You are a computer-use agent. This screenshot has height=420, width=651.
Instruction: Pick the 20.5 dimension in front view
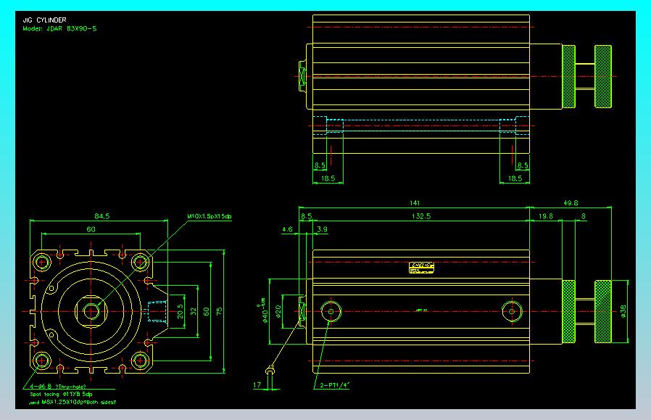pyautogui.click(x=180, y=311)
